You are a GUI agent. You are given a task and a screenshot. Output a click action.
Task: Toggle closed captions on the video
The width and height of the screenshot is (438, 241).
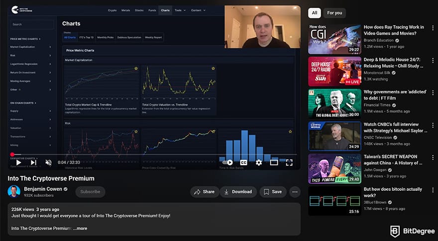(x=244, y=162)
